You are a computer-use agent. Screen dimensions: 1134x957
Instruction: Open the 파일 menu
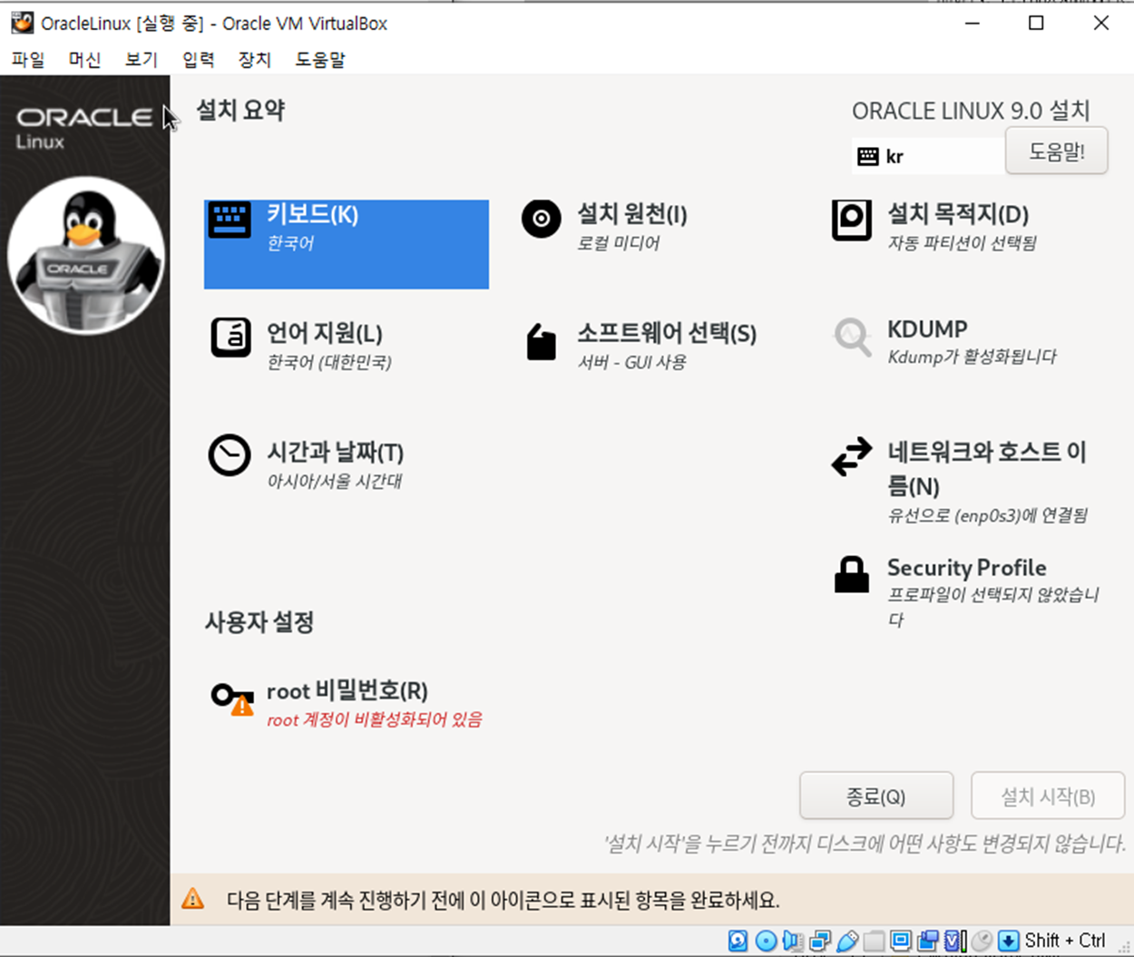coord(28,60)
